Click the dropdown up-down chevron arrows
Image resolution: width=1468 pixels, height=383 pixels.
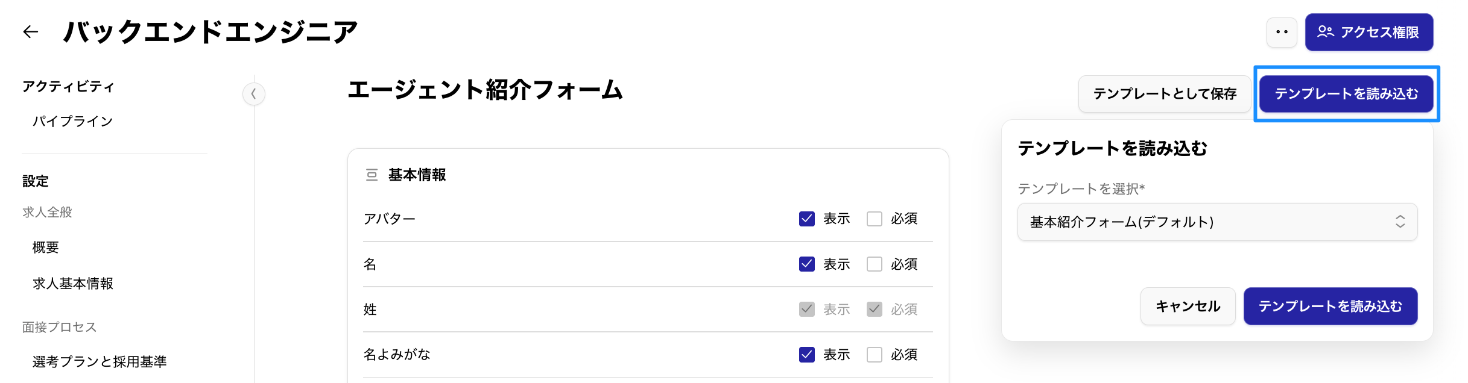tap(1400, 222)
